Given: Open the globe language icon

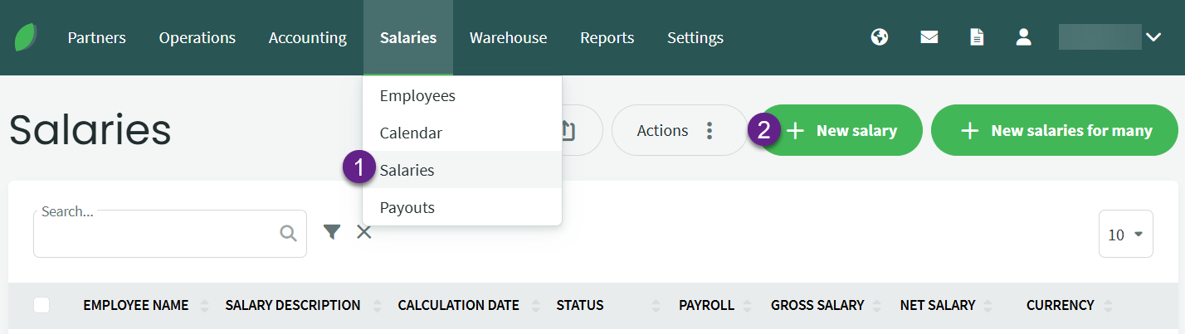Looking at the screenshot, I should 880,37.
